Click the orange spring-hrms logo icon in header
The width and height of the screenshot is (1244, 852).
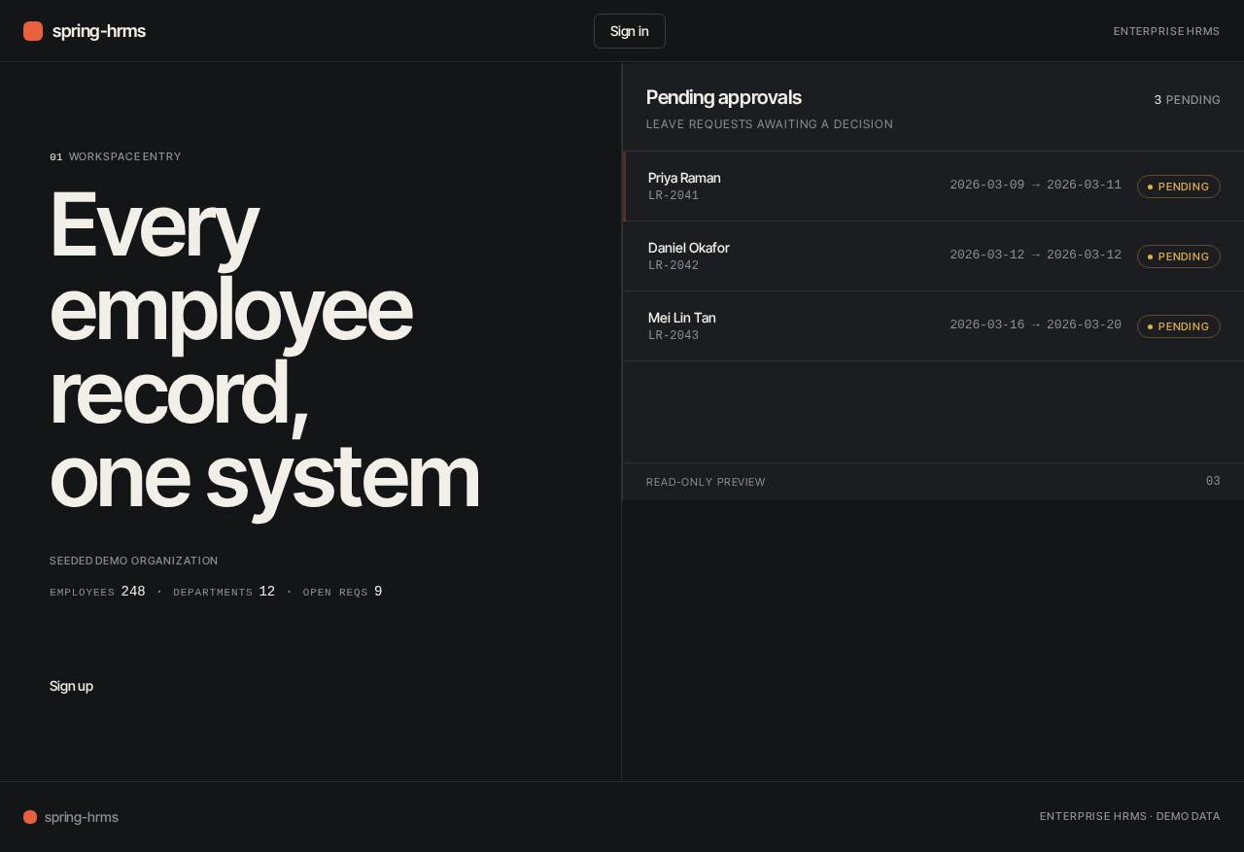coord(33,31)
